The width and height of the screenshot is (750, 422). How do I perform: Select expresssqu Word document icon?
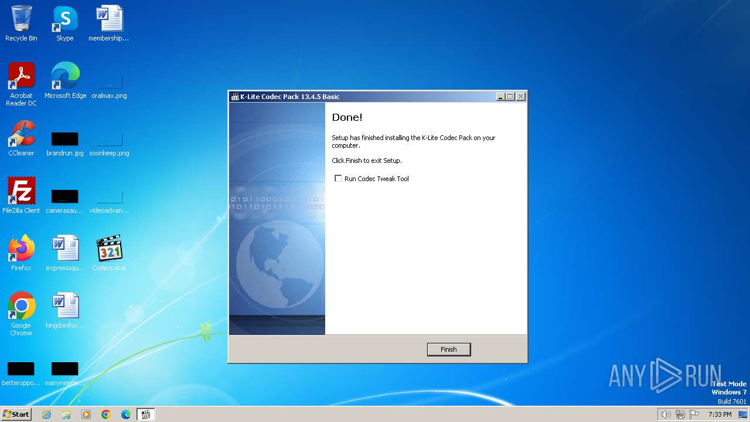(x=65, y=253)
